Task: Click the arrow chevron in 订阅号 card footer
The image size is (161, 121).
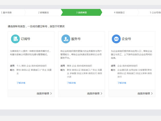Action: pyautogui.click(x=51, y=93)
